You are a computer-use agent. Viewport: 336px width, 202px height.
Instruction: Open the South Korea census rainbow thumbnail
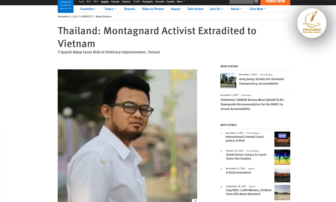click(x=282, y=157)
